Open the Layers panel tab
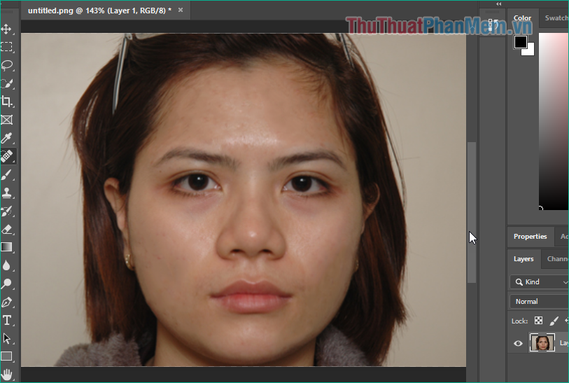 point(524,259)
